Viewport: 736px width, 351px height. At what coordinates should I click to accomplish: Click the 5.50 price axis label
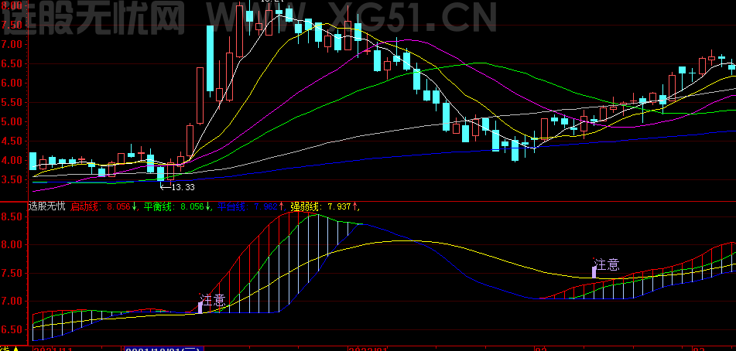click(12, 103)
